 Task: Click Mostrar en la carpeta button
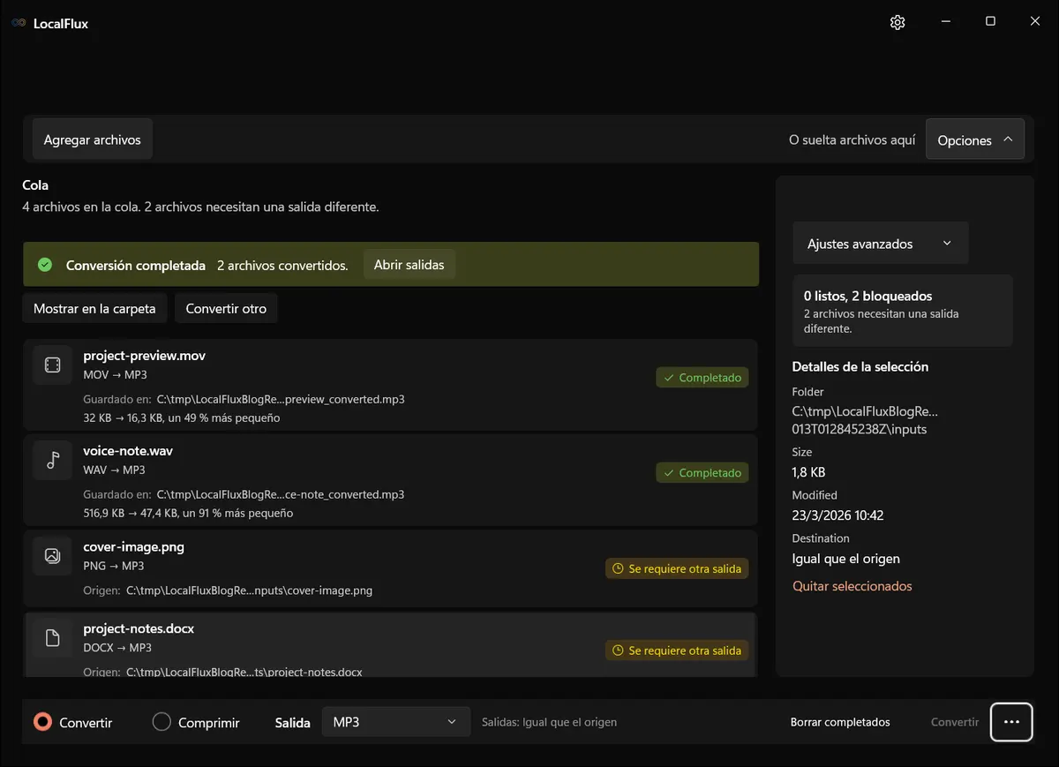[x=94, y=309]
